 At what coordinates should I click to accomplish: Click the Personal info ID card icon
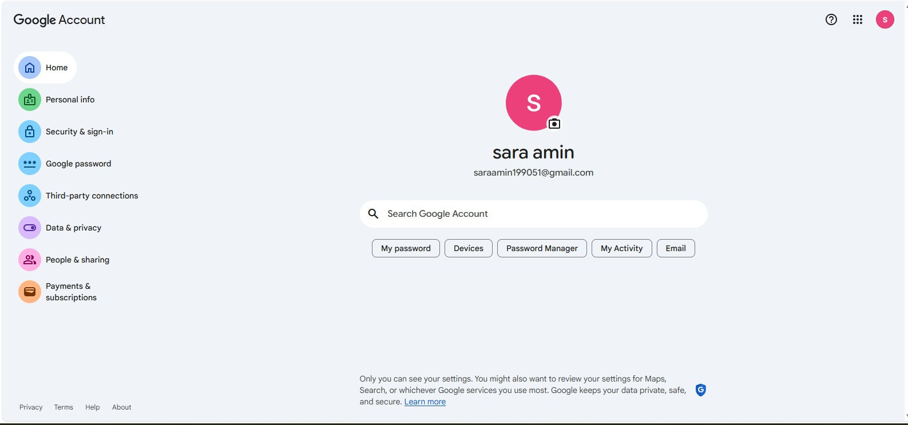(x=30, y=100)
